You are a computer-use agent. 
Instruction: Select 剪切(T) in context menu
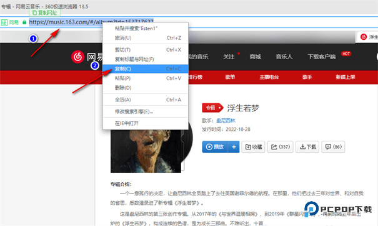[146, 50]
